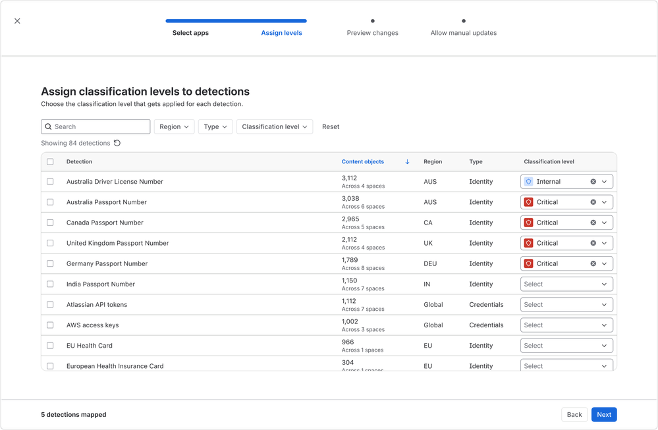Clear Critical level for Australia Passport Number
Image resolution: width=658 pixels, height=430 pixels.
click(x=593, y=202)
